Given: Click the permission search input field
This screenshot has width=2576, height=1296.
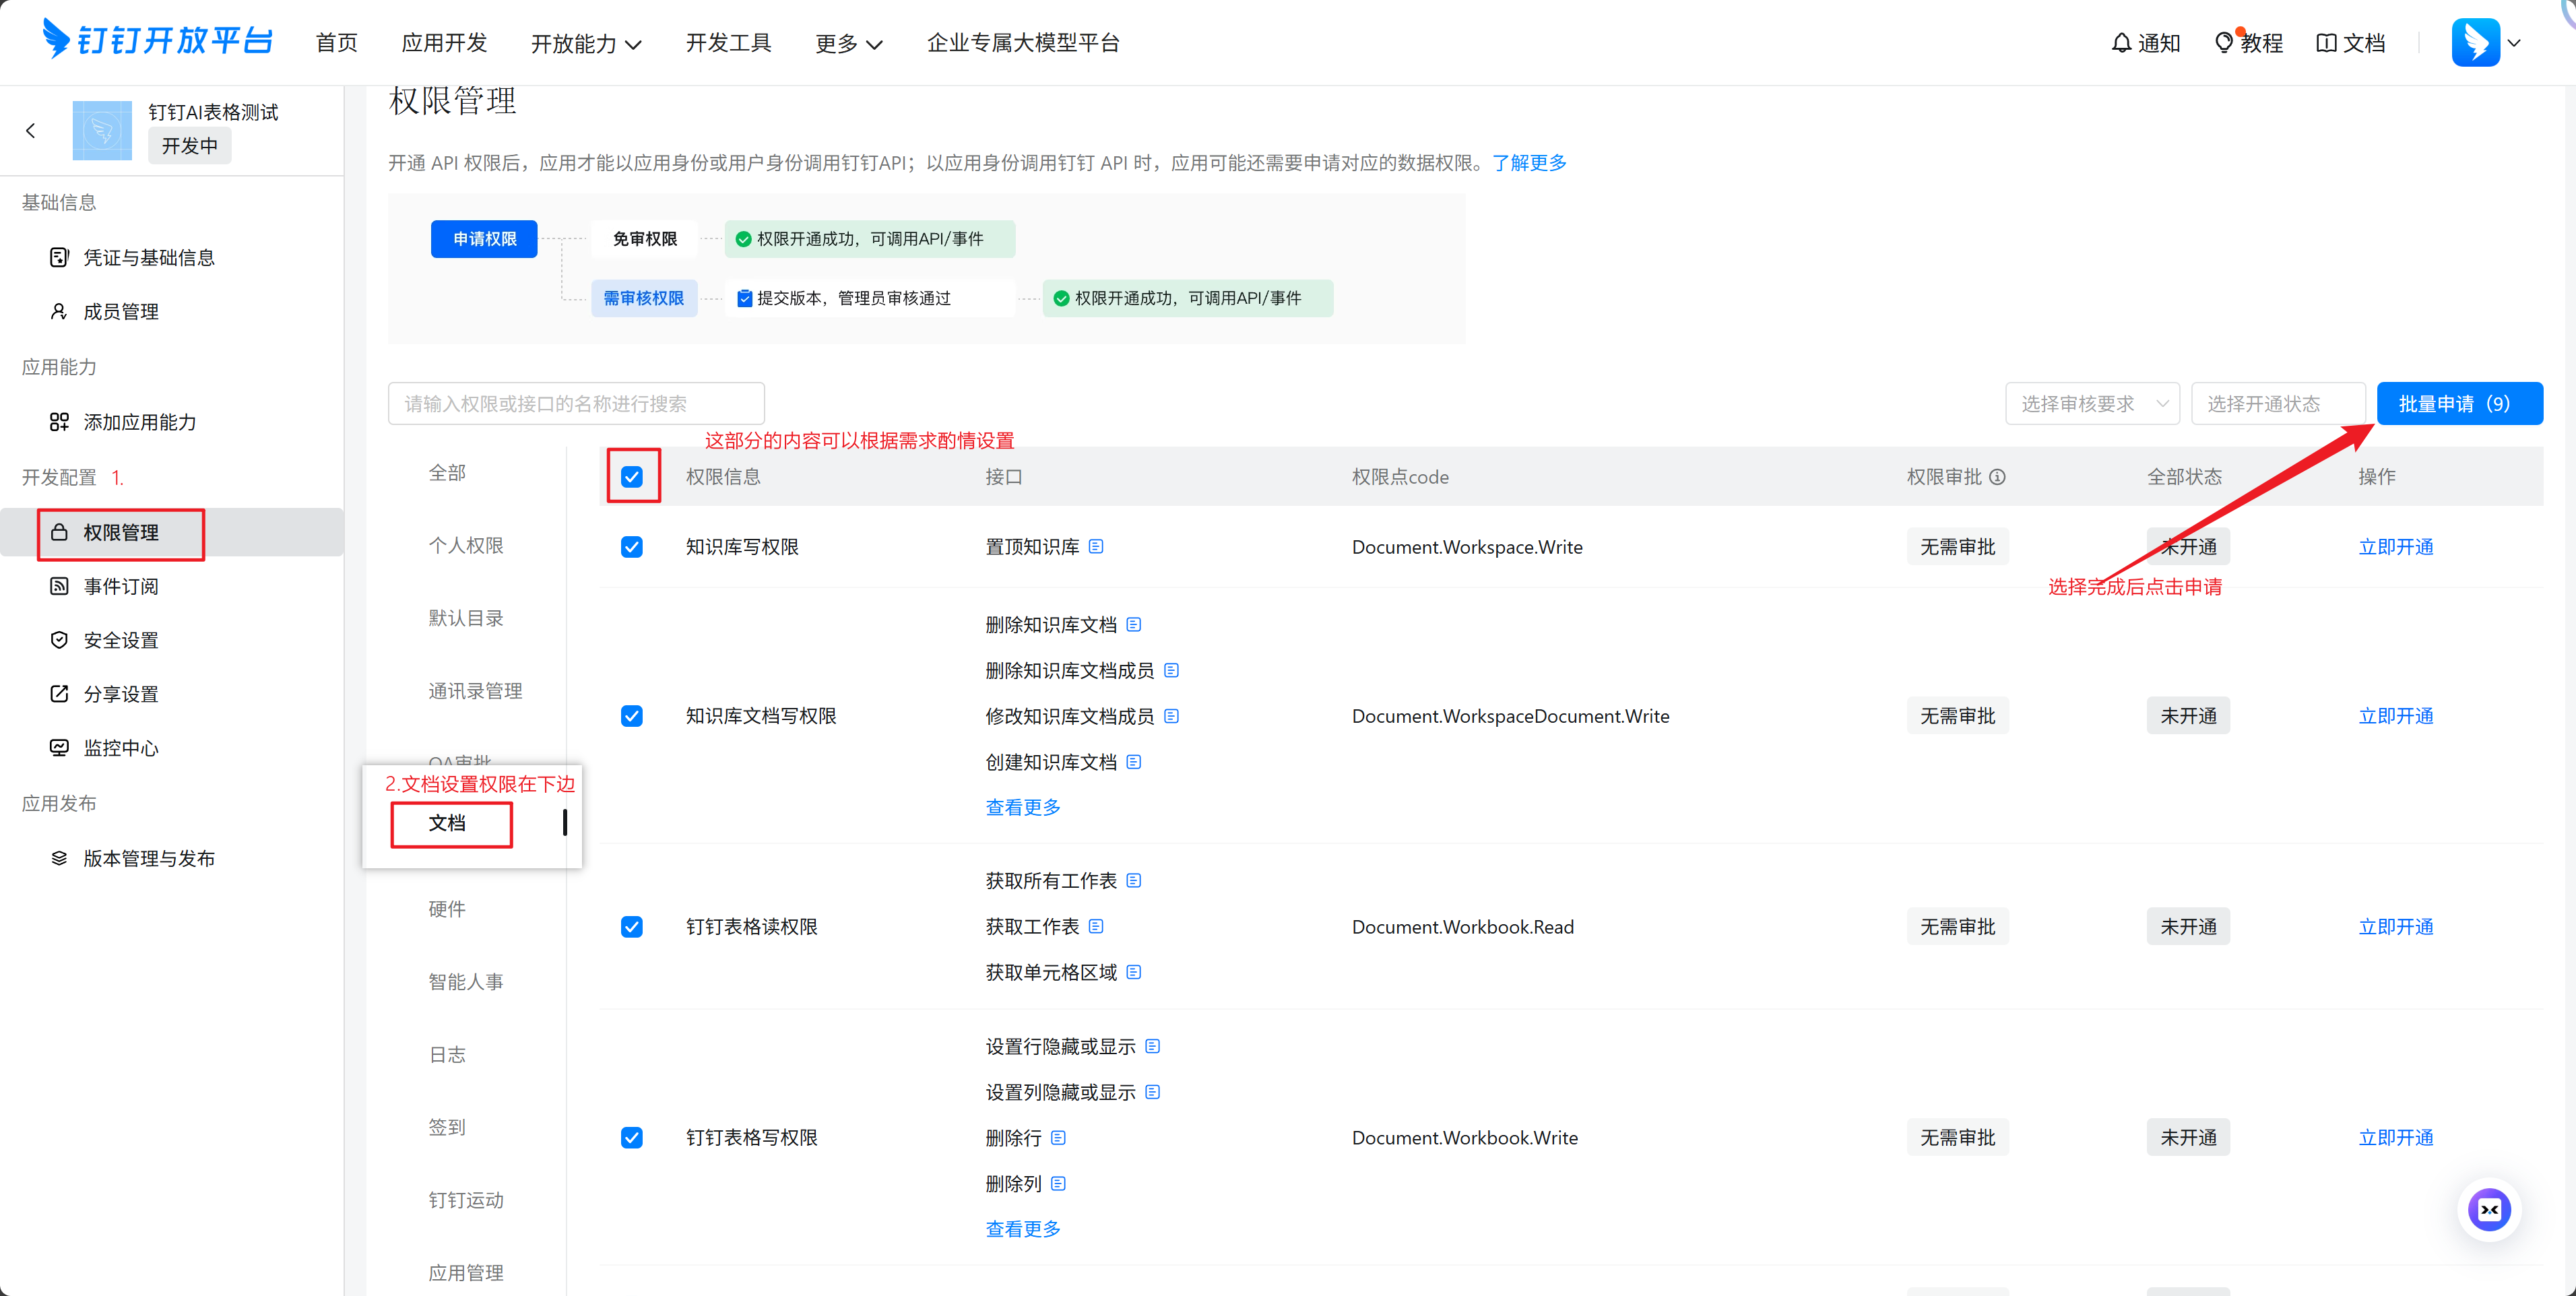Looking at the screenshot, I should (576, 404).
